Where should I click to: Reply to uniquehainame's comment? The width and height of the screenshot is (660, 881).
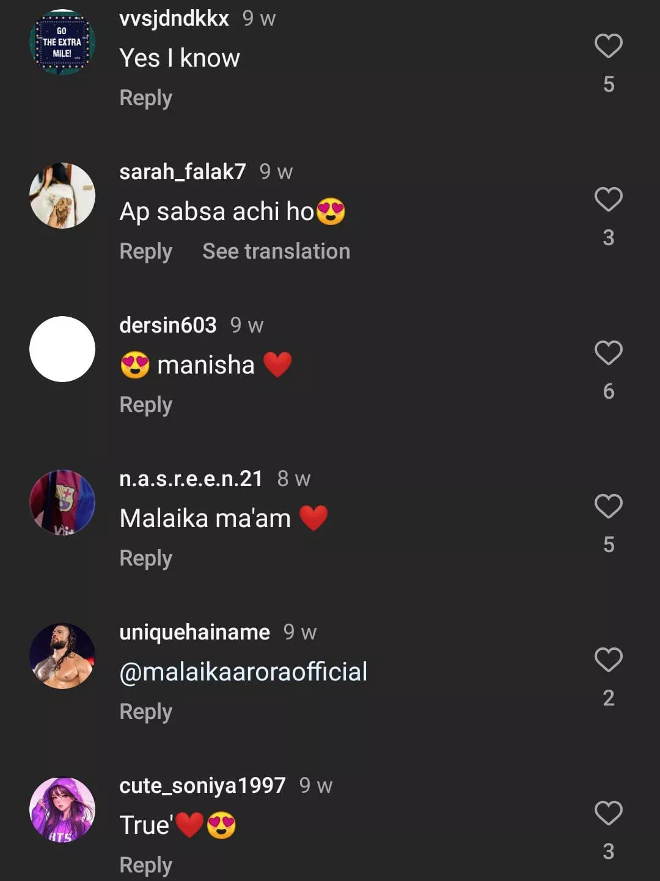(145, 712)
